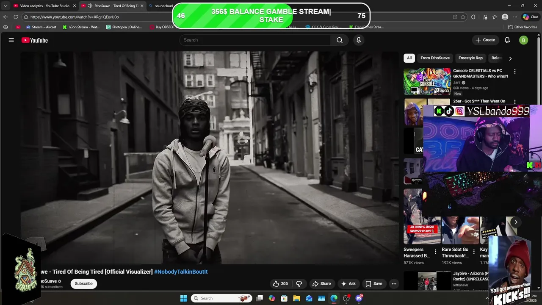Select the All filter chip

tap(409, 58)
